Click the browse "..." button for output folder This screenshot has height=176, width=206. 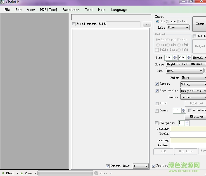pyautogui.click(x=147, y=24)
